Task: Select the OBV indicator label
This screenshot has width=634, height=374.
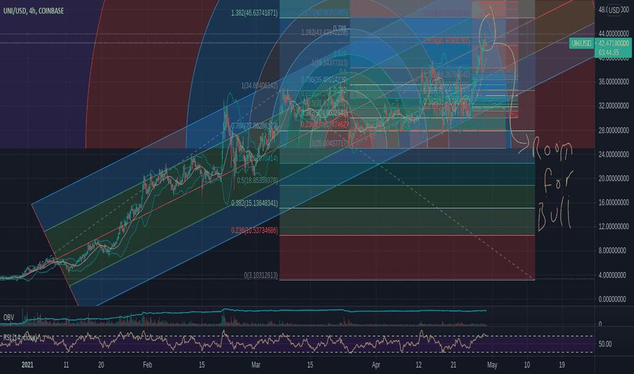Action: point(8,318)
